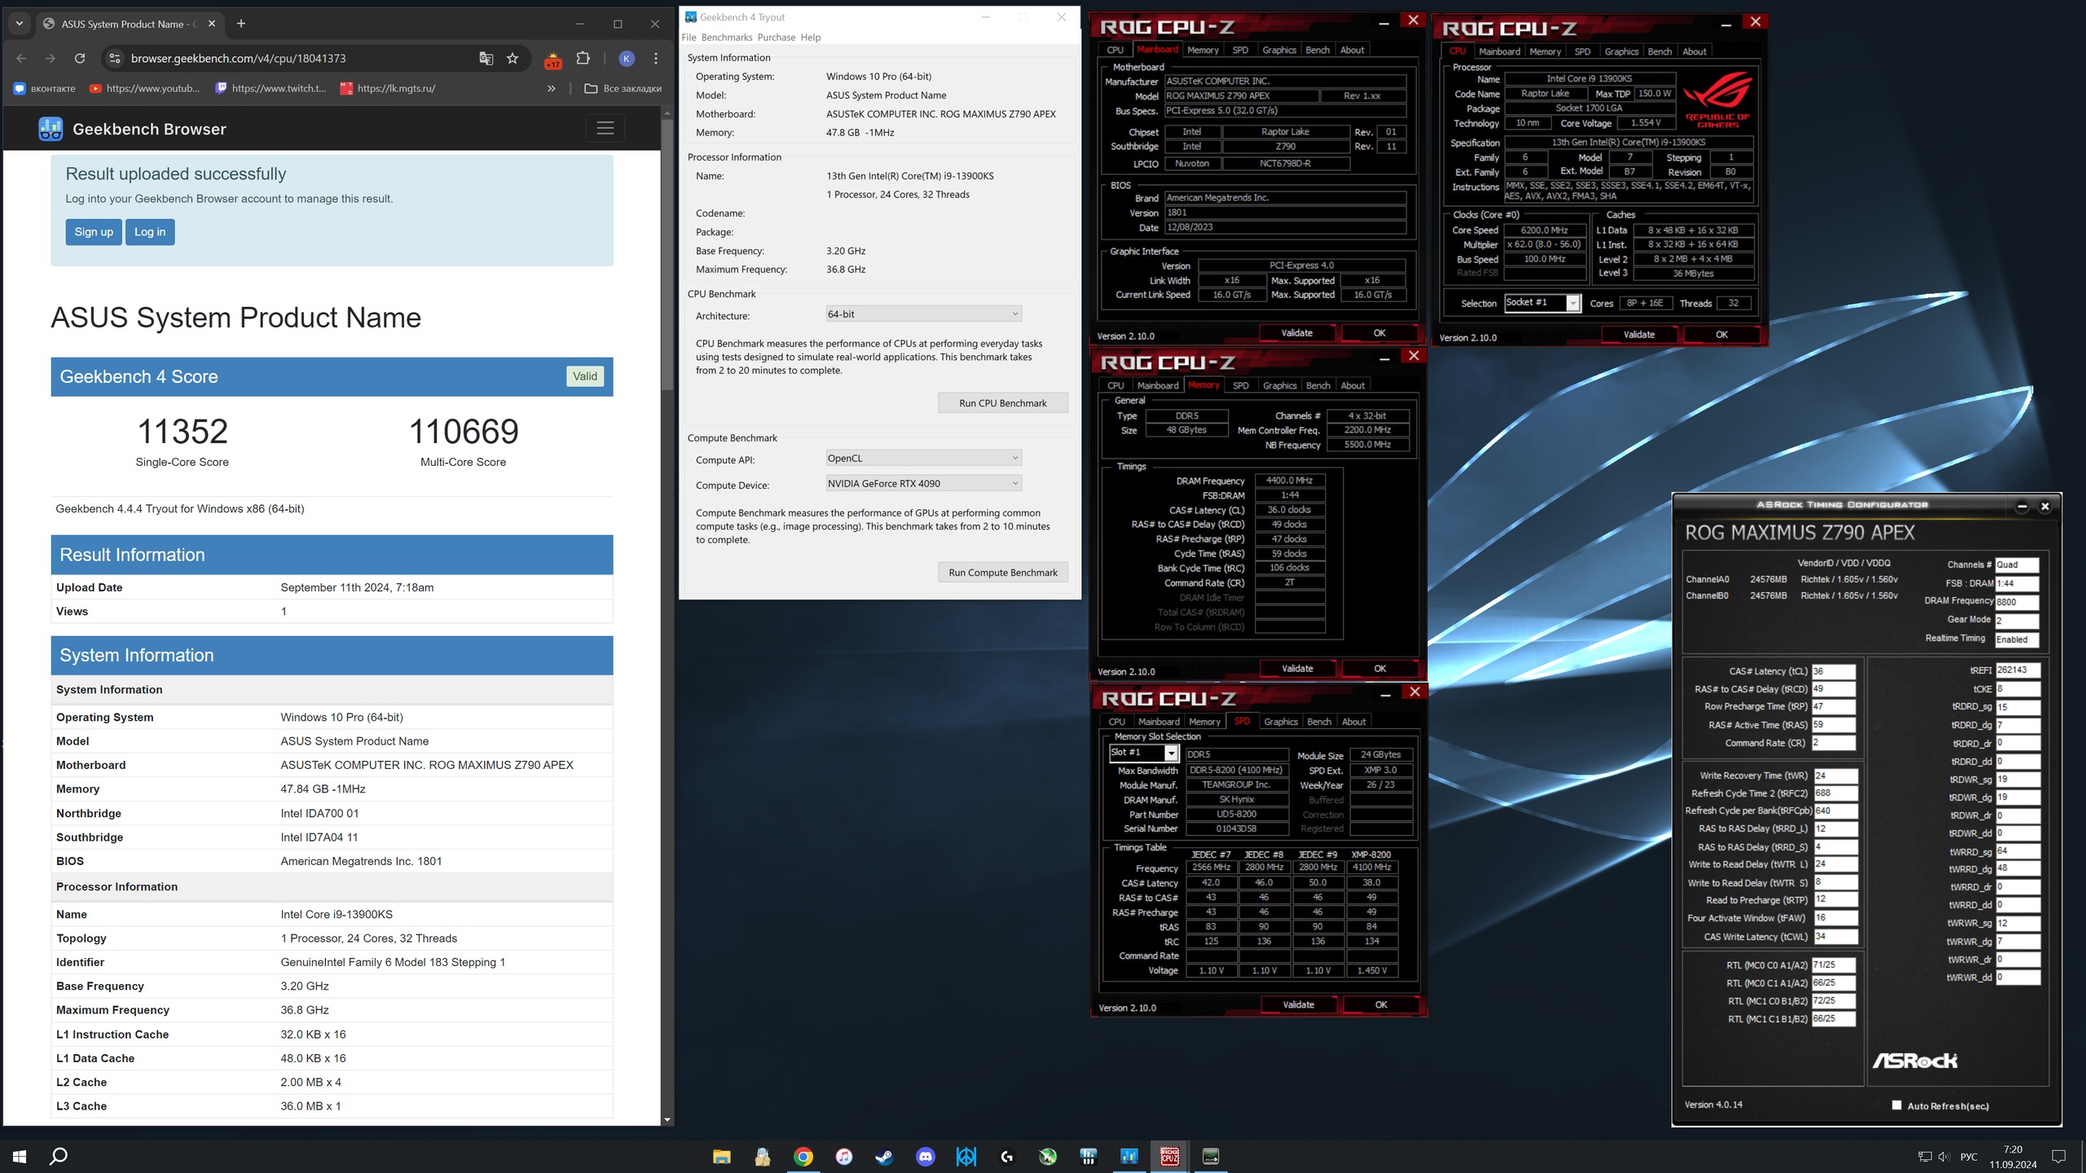Click the Valid badge on Geekbench 4 Score

coord(585,376)
